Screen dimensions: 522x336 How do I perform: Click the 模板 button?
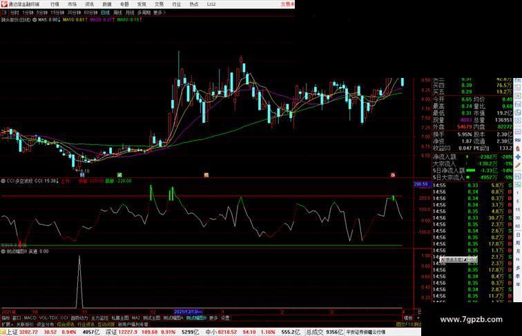coord(408,318)
